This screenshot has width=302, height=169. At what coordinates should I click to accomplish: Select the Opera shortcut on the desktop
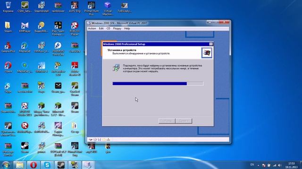point(8,68)
